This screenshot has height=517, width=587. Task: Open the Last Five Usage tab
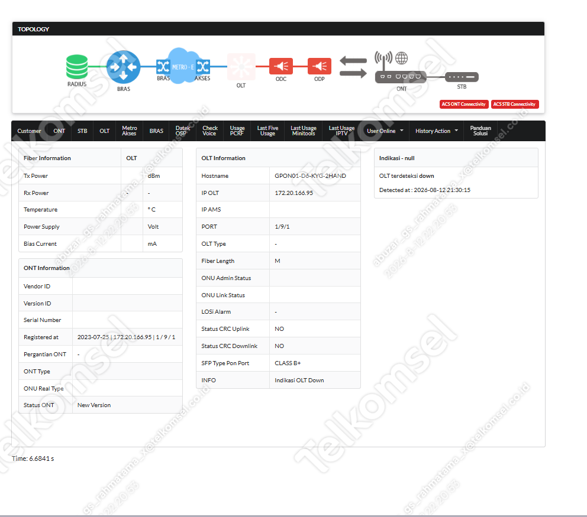(x=267, y=131)
